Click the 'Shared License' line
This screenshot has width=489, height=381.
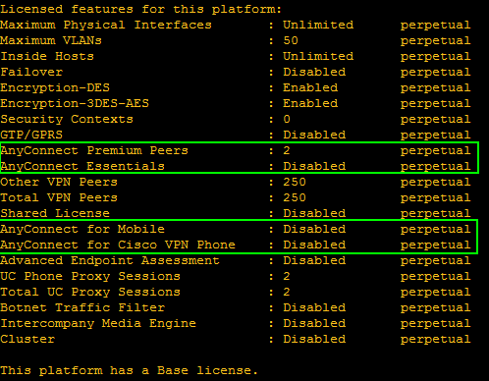[x=236, y=214]
